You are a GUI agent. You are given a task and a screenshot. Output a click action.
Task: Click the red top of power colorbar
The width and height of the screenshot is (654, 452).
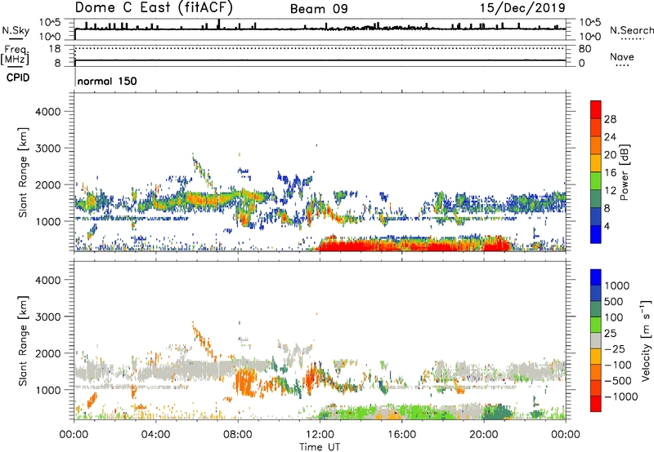(596, 109)
